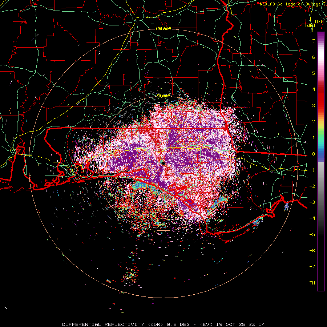The width and height of the screenshot is (327, 327).
Task: Click the TH label on color scale
Action: tap(312, 283)
